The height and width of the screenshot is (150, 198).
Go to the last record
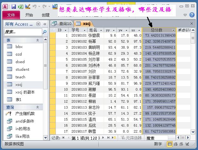pos(108,138)
